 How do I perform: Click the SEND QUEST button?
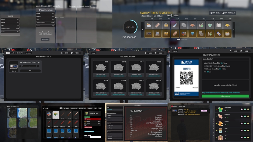[x=45, y=39]
